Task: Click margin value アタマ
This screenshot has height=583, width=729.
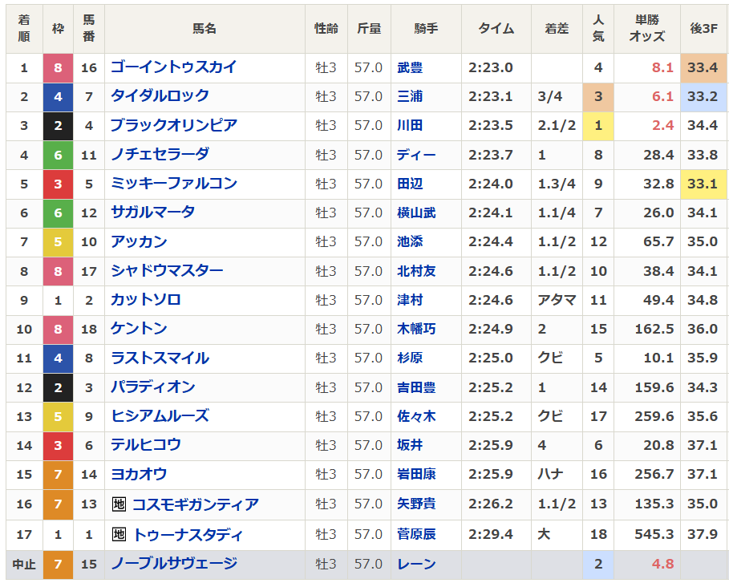Action: (557, 300)
